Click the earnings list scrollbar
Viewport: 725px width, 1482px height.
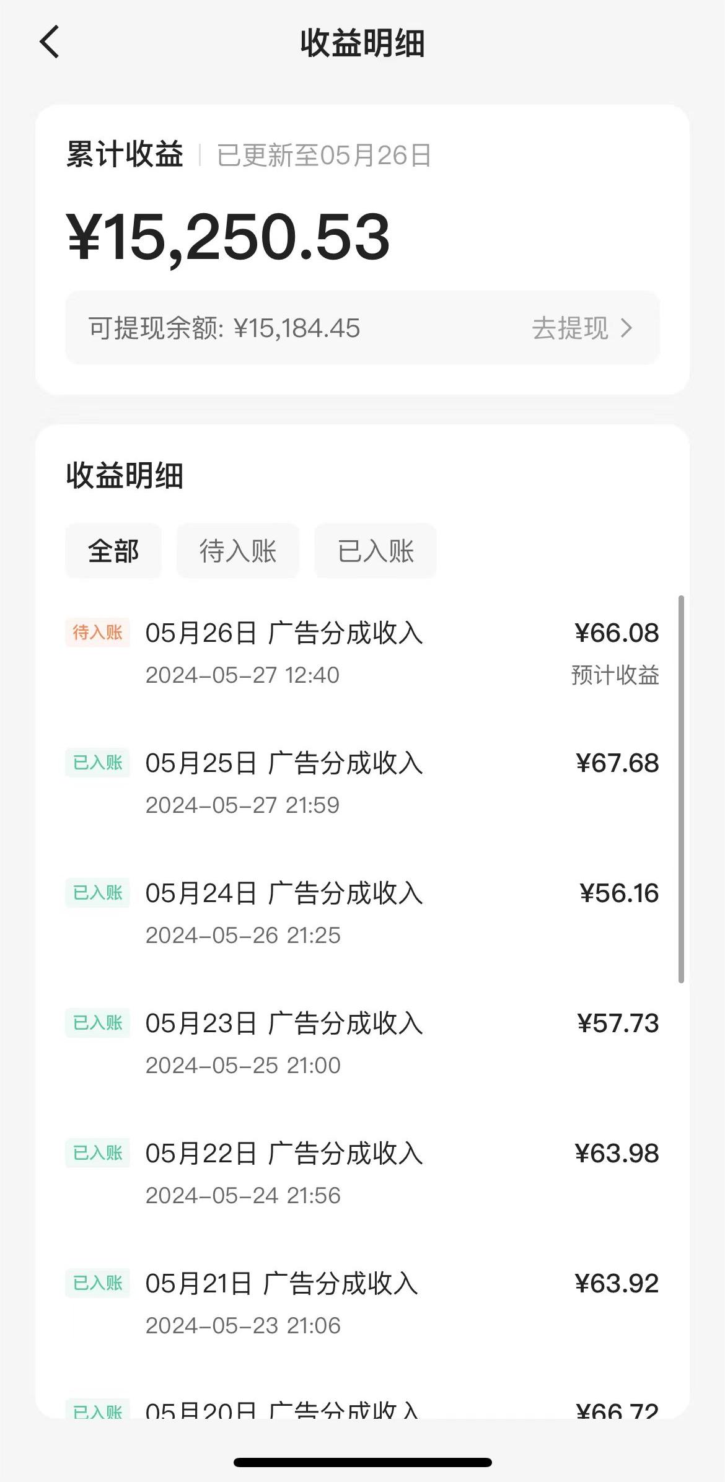click(x=681, y=789)
